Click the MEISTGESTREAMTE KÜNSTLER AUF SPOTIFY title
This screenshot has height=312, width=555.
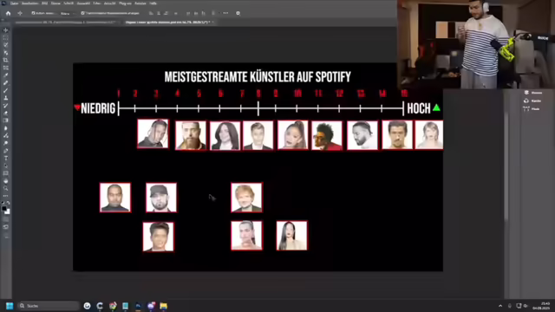click(x=258, y=77)
